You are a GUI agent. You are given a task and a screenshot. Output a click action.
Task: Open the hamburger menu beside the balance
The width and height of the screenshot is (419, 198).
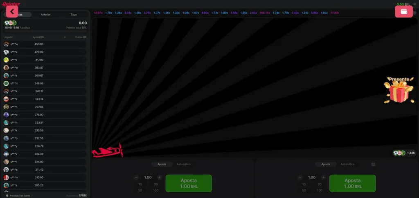point(414,4)
